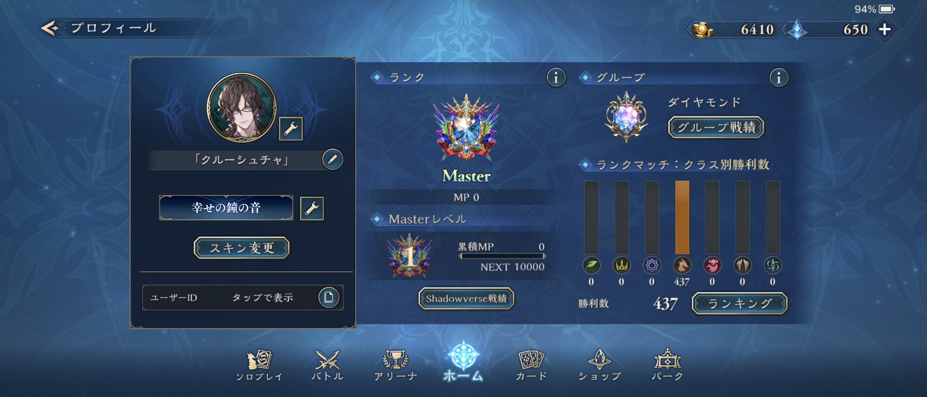927x397 pixels.
Task: View グループ戦績 button
Action: 716,128
